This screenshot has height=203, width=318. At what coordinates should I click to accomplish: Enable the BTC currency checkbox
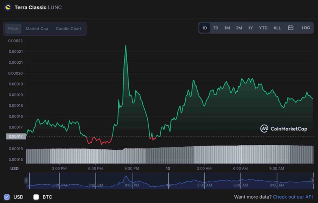tap(36, 197)
